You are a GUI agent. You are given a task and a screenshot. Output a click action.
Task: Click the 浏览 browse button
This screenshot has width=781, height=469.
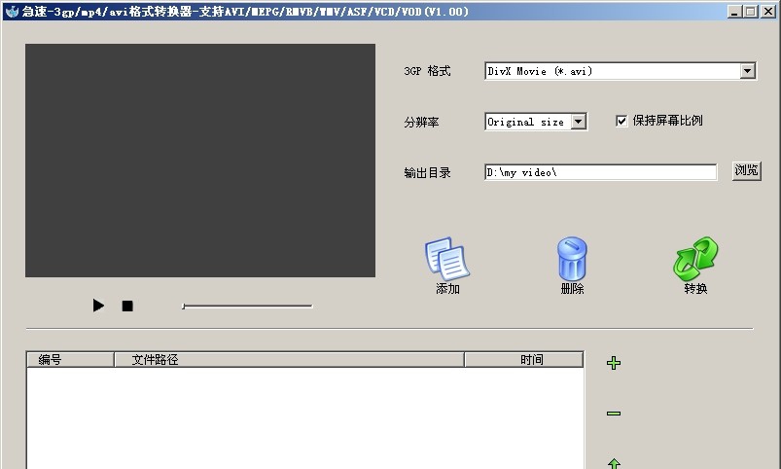pyautogui.click(x=746, y=171)
